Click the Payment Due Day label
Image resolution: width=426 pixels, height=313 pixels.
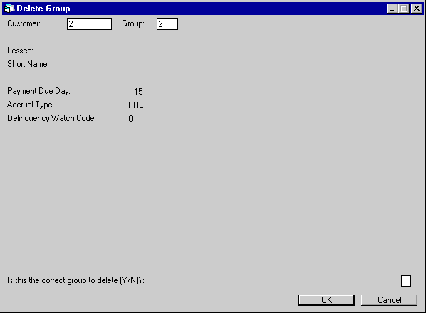pos(39,91)
